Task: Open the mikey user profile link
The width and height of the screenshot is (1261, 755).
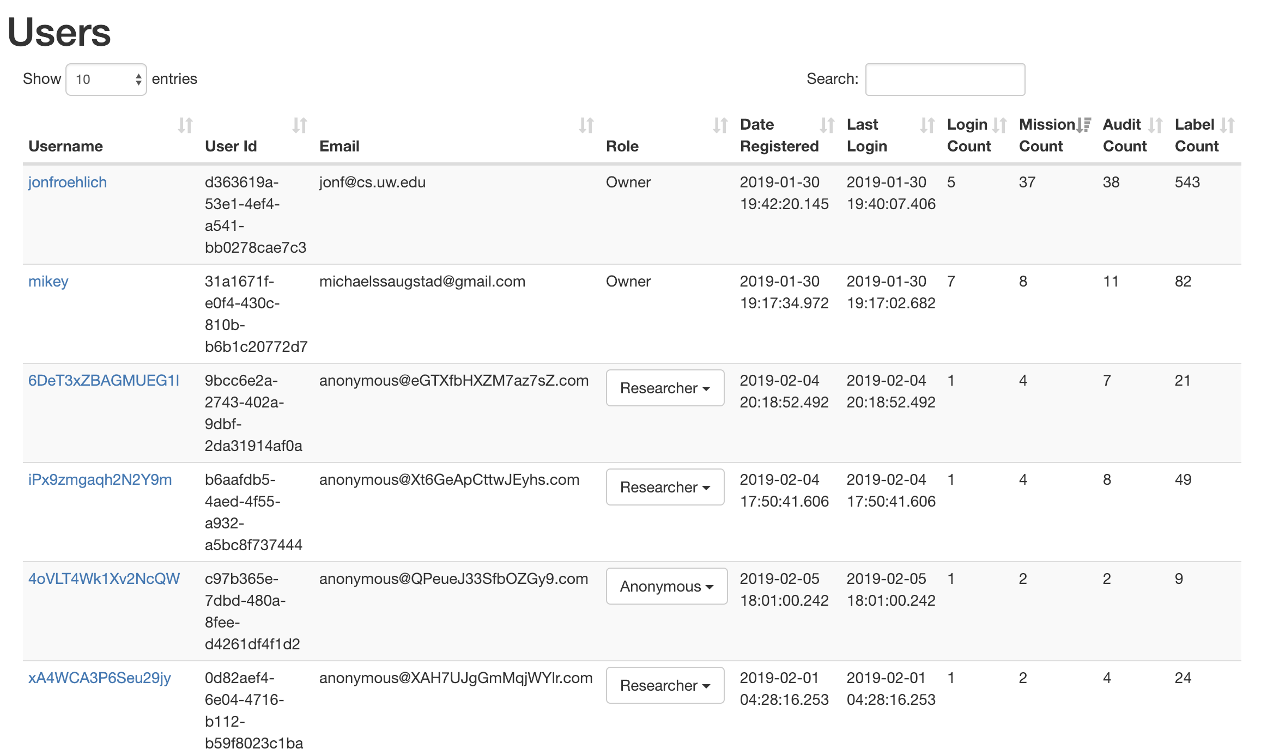Action: click(x=48, y=281)
